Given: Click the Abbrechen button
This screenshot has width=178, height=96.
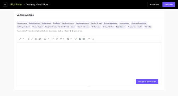Looking at the screenshot, I should tap(154, 5).
